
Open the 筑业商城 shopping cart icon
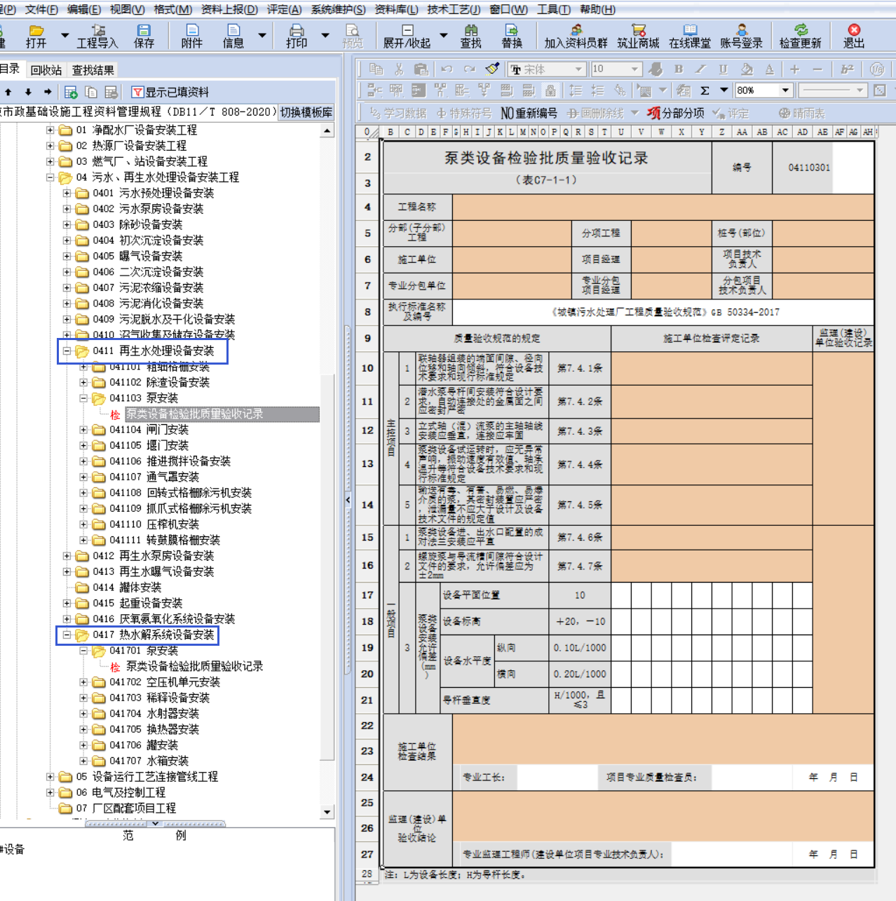638,30
